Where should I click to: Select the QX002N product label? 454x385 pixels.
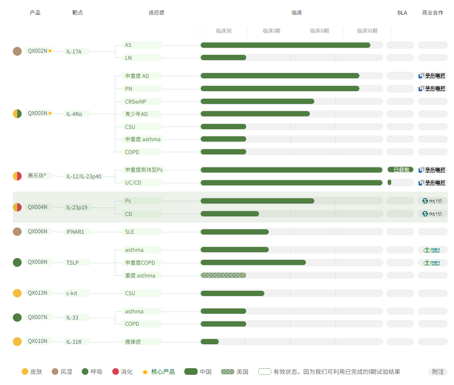click(x=39, y=51)
